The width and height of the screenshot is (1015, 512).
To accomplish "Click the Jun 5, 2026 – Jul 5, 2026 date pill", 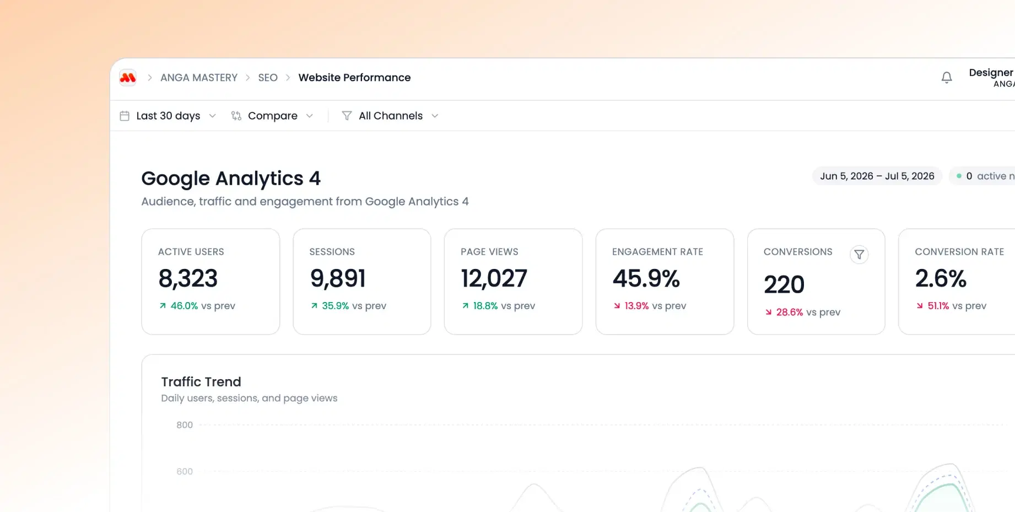I will click(877, 176).
